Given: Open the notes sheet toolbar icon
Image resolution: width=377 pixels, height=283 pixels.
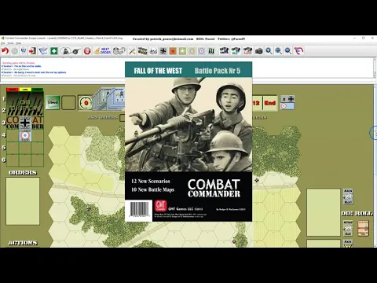Looking at the screenshot, I should point(43,51).
